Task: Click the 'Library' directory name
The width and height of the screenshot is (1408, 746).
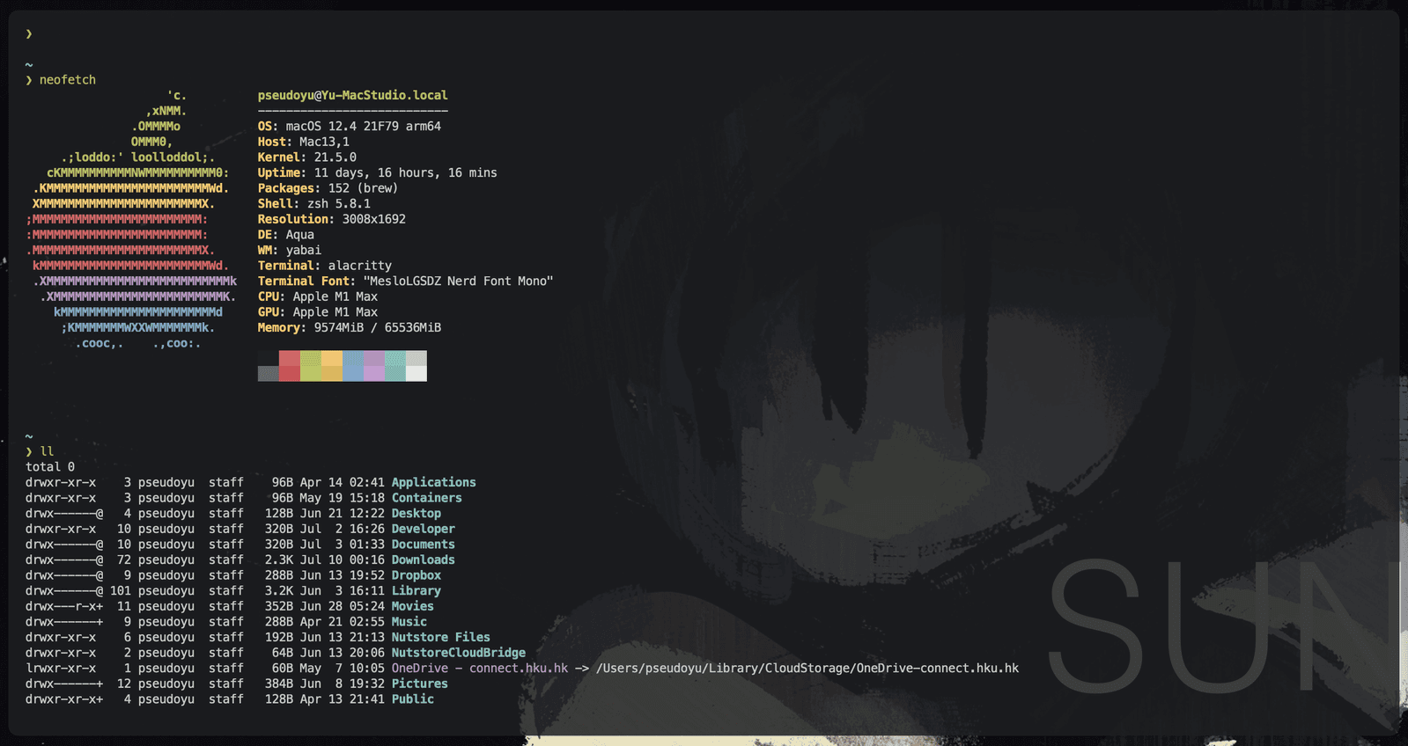Action: (416, 591)
